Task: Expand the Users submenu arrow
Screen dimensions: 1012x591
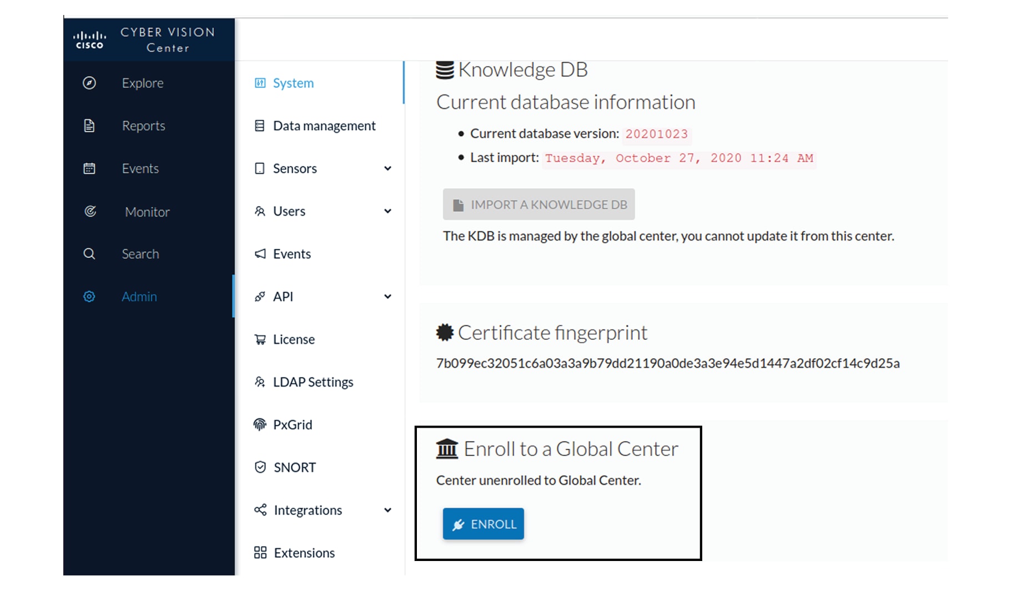Action: 387,211
